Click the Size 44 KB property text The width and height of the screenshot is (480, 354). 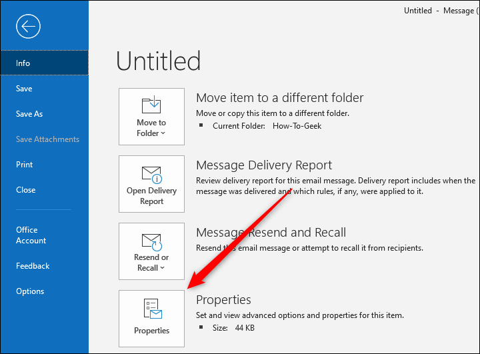point(234,327)
